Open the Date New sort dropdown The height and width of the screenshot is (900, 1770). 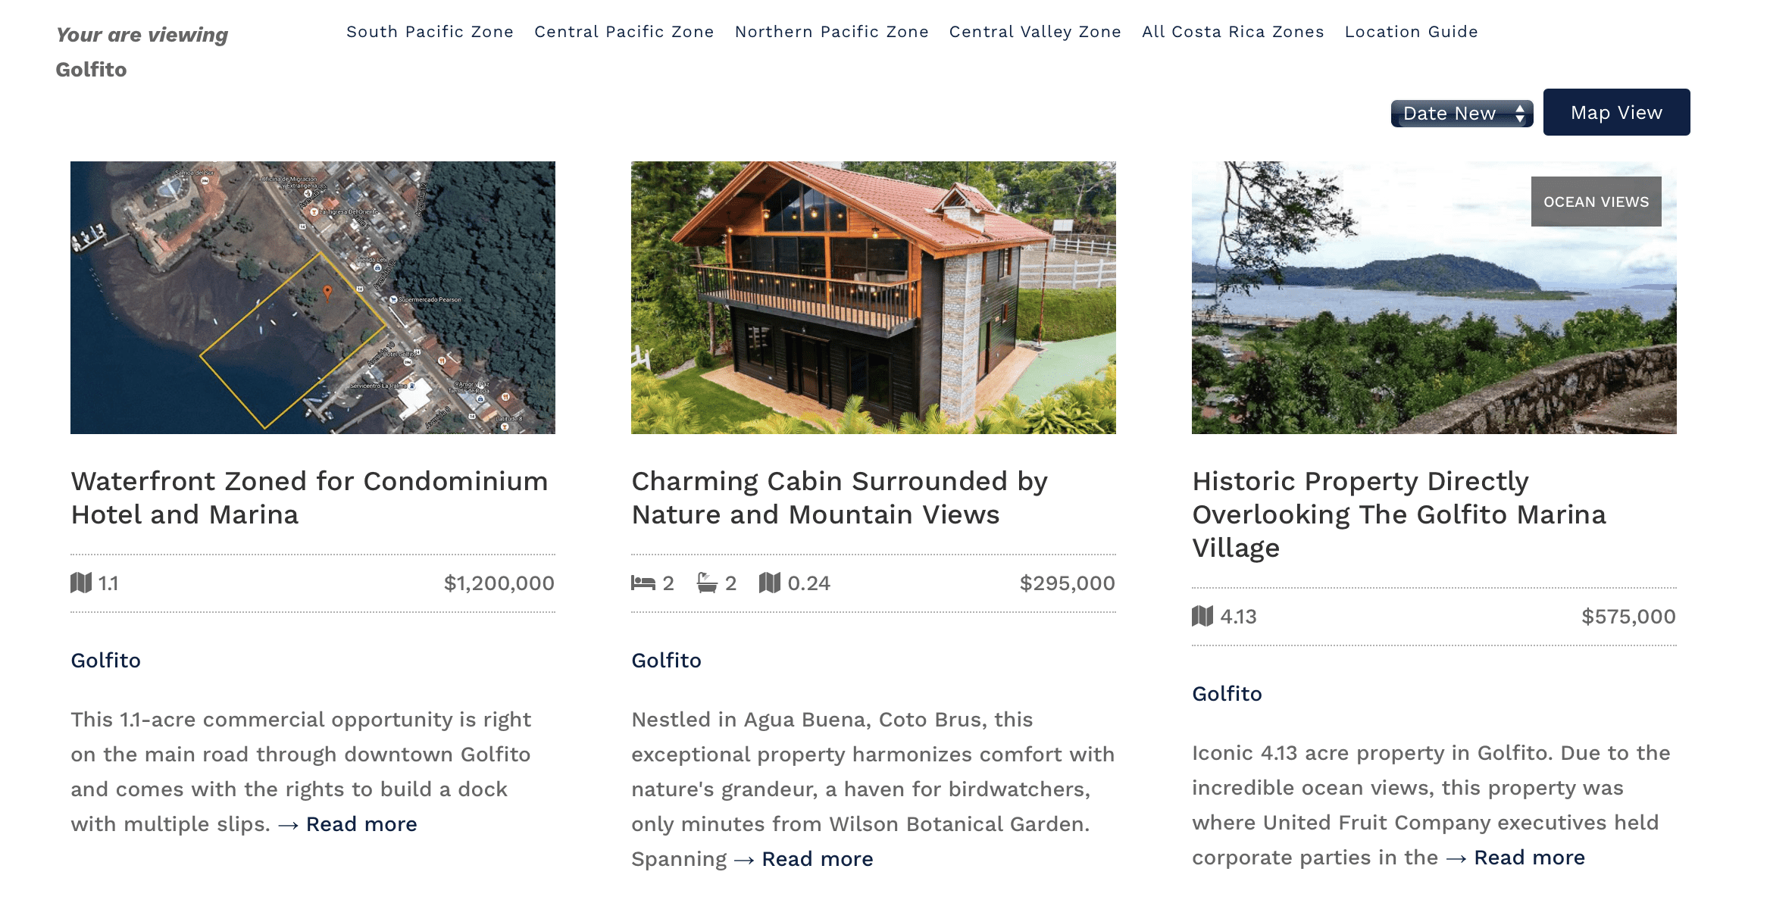(1450, 114)
